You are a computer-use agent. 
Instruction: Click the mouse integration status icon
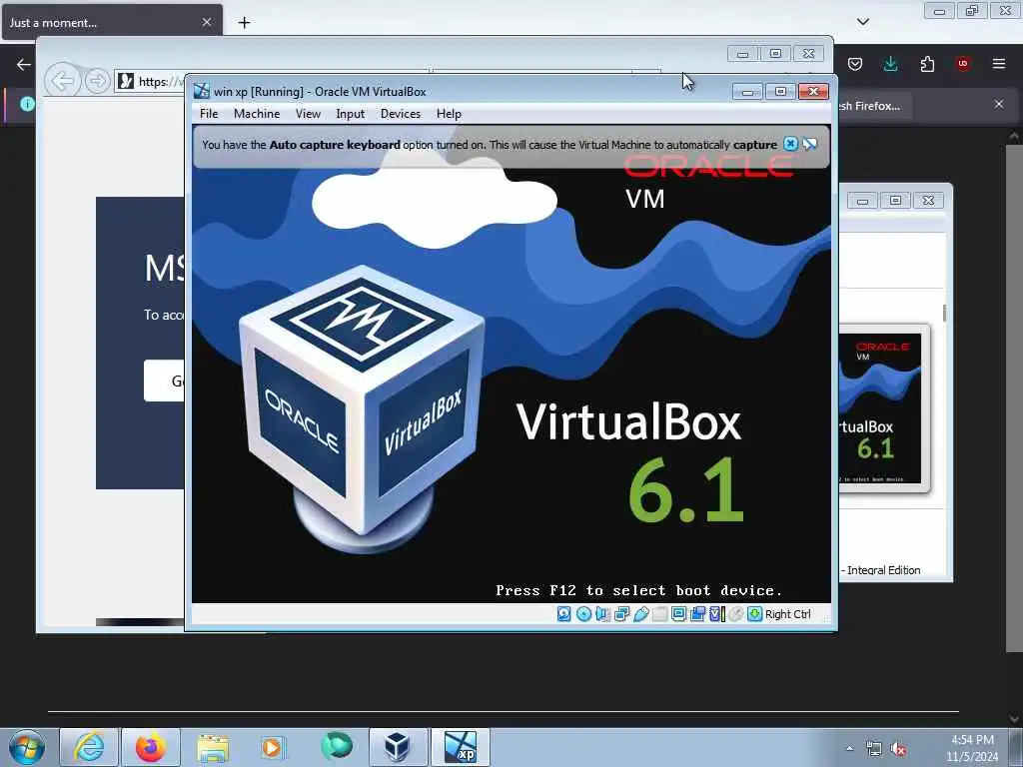point(736,614)
